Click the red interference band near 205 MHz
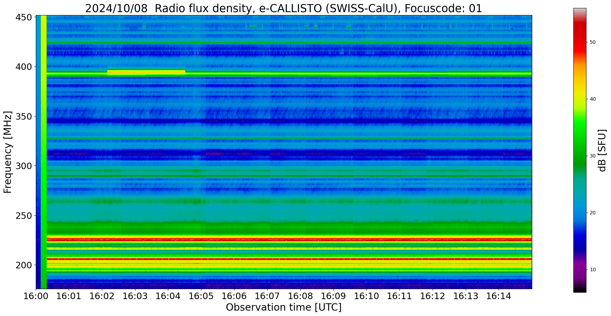611x316 pixels. (x=289, y=259)
